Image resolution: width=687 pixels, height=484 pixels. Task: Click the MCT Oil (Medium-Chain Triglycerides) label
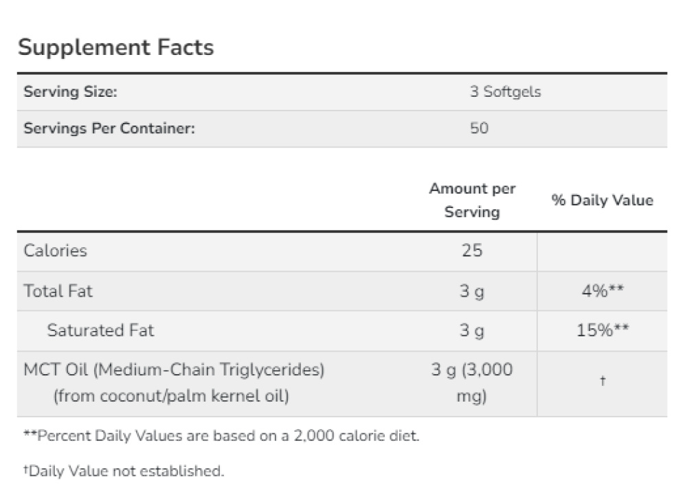174,371
